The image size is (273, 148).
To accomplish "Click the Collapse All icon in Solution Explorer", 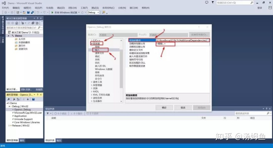I will click(x=33, y=23).
